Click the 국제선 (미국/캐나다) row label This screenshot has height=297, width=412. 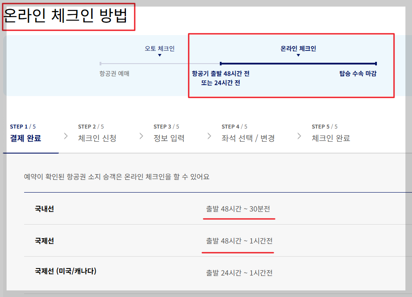[66, 271]
